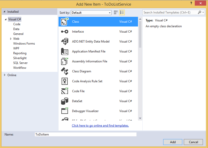Select the Class template icon
This screenshot has height=148, width=208.
65,22
